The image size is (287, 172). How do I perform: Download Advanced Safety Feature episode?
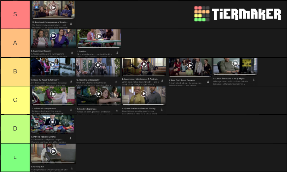(x=71, y=110)
